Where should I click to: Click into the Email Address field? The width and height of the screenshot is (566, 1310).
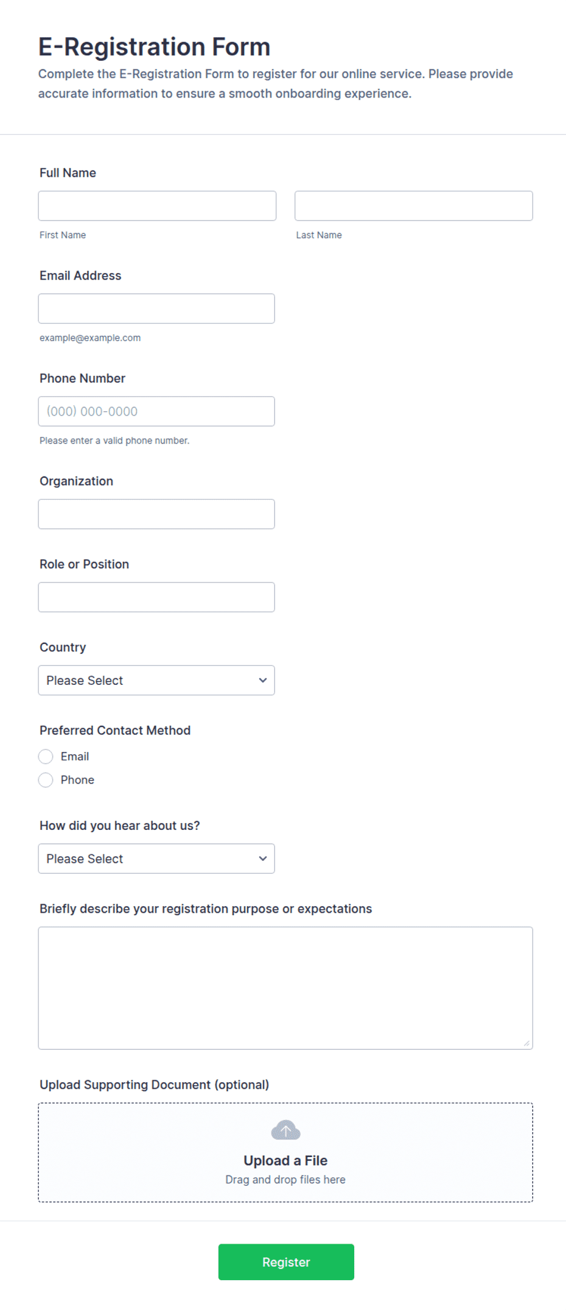(x=156, y=308)
